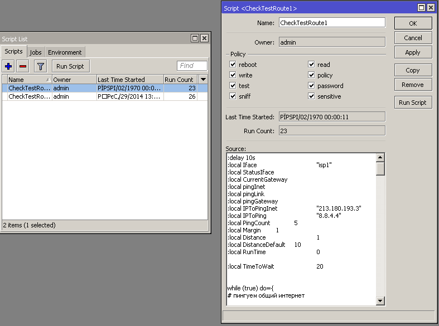Toggle the password policy checkbox

pyautogui.click(x=311, y=86)
